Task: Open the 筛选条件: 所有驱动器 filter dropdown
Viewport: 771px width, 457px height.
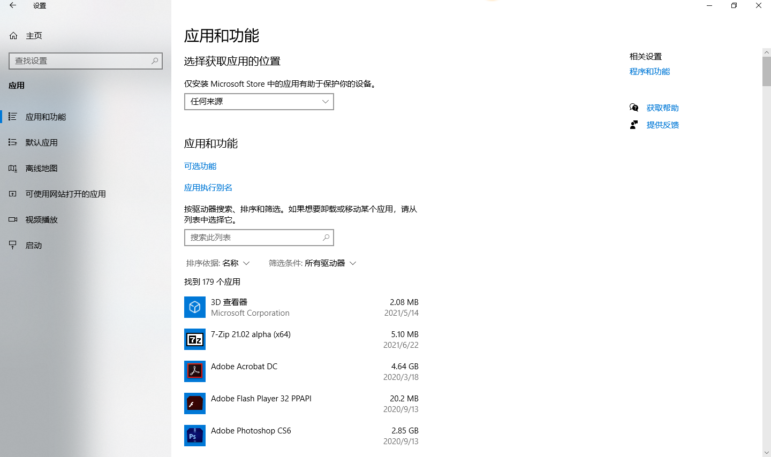Action: (313, 263)
